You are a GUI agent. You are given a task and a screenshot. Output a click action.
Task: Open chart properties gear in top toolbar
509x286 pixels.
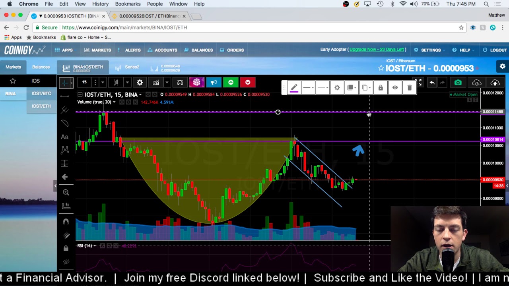click(140, 82)
